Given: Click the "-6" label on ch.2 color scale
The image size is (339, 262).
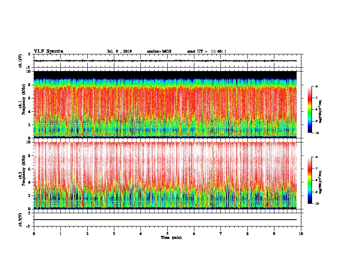Looking at the screenshot, I should (x=316, y=157).
